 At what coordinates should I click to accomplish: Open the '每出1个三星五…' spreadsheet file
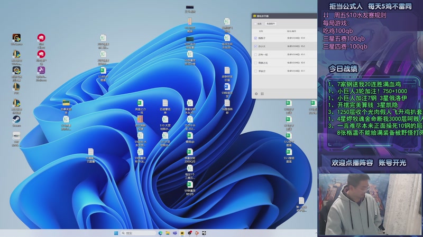(x=190, y=172)
